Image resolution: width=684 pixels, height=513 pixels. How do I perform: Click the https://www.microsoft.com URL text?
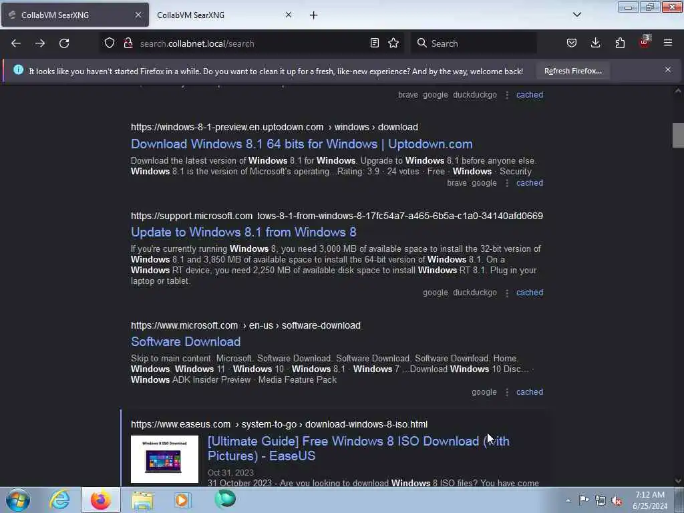184,325
